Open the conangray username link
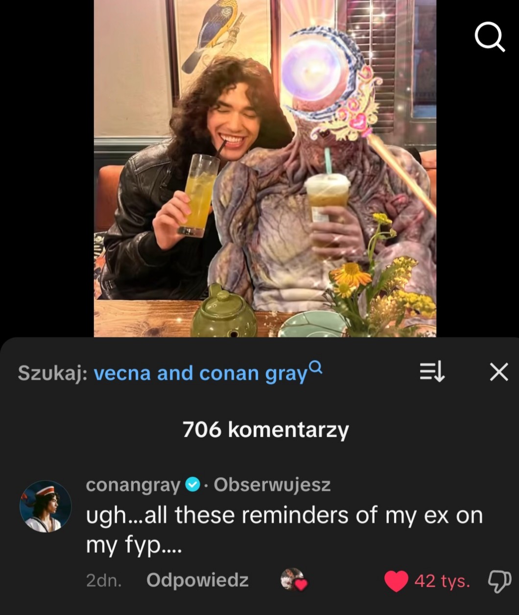Screen dimensions: 519x615 tap(133, 485)
